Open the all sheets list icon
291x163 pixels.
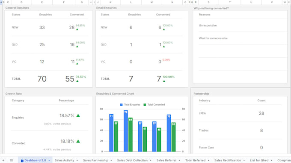(x=11, y=160)
